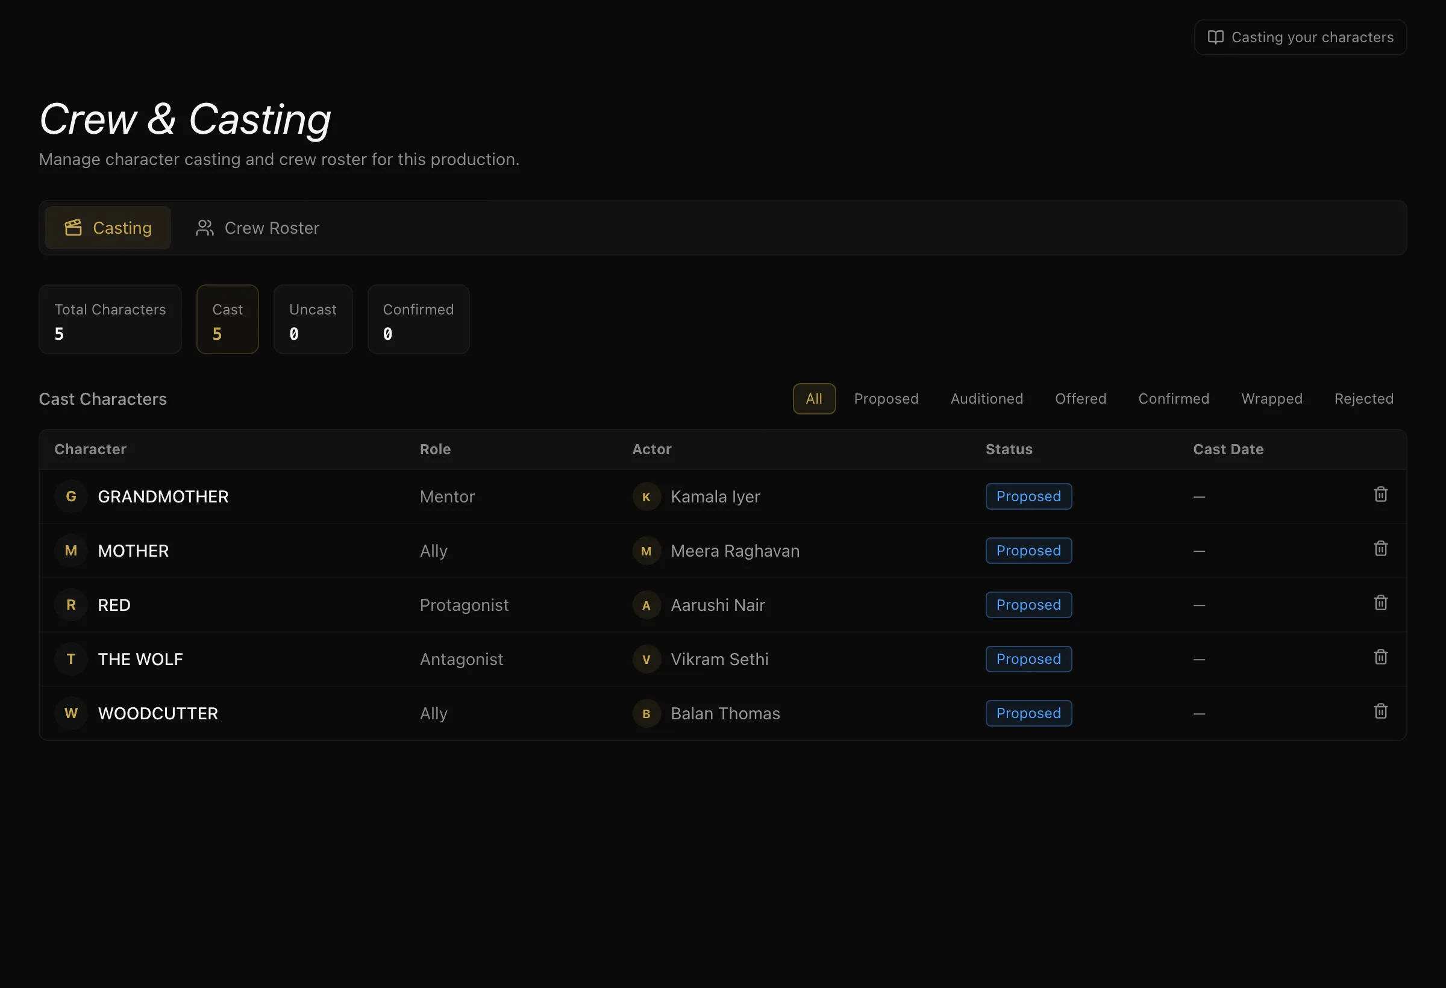Click the Meera Raghavan actor name
This screenshot has width=1446, height=988.
(735, 551)
